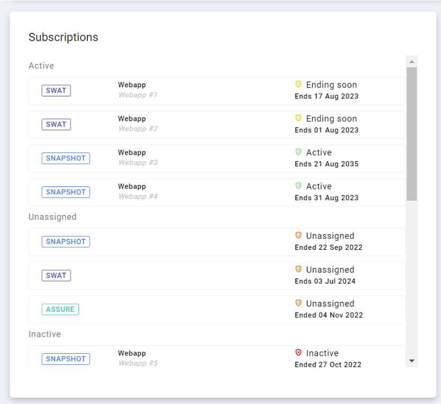The image size is (441, 404).
Task: Click SNAPSHOT badge for Webapp #3
Action: pyautogui.click(x=66, y=158)
